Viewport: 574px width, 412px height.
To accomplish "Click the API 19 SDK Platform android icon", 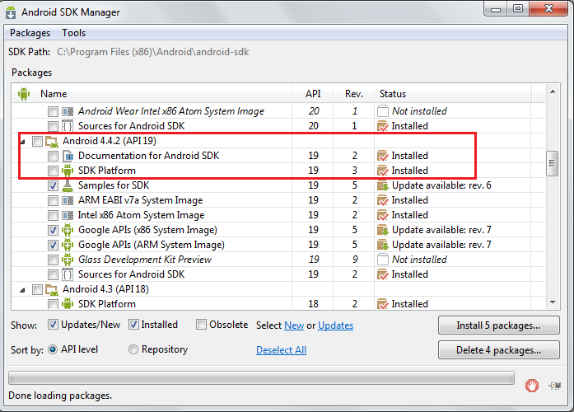I will (x=68, y=171).
